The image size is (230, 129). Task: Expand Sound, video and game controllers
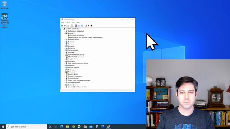coord(64,80)
